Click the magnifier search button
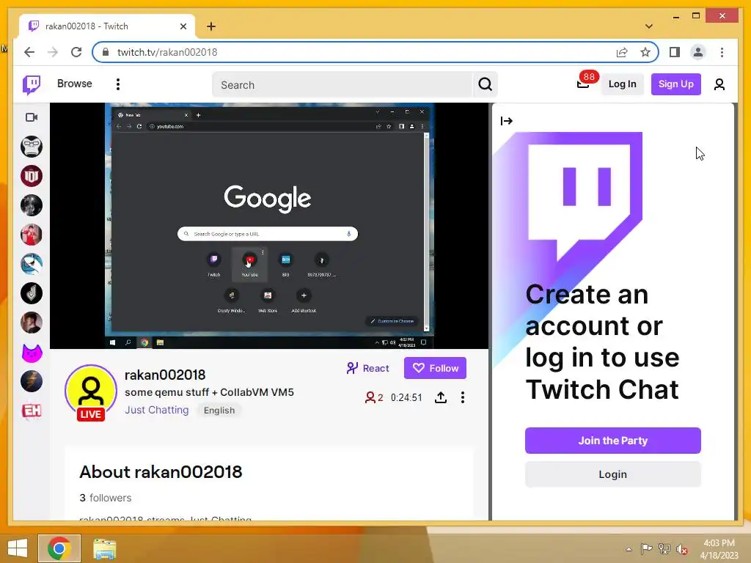751x563 pixels. click(x=486, y=85)
